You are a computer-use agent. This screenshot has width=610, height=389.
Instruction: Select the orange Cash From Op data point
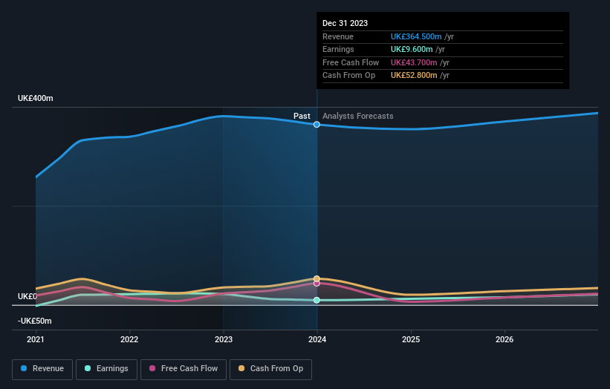[317, 278]
